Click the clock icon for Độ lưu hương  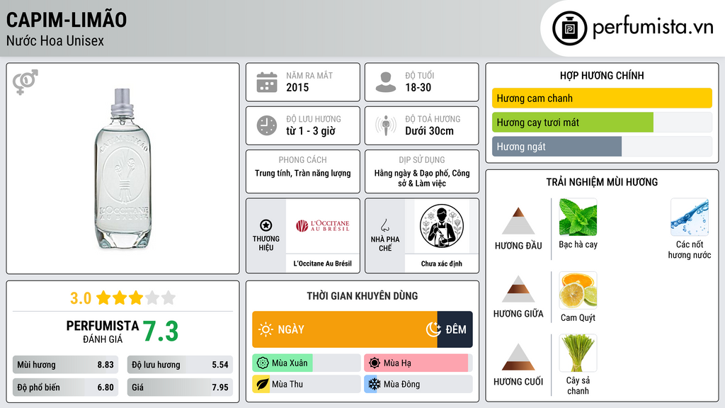pos(267,125)
